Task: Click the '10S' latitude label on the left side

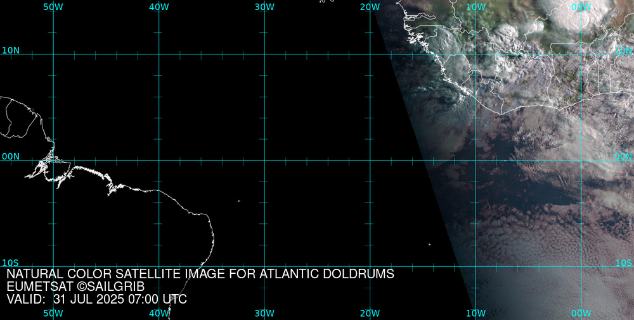Action: coord(10,262)
